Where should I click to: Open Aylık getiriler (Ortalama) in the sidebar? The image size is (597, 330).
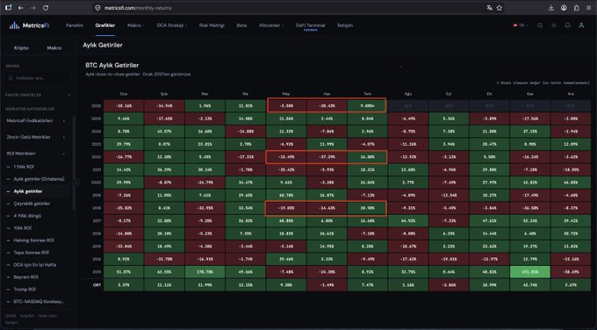point(39,179)
